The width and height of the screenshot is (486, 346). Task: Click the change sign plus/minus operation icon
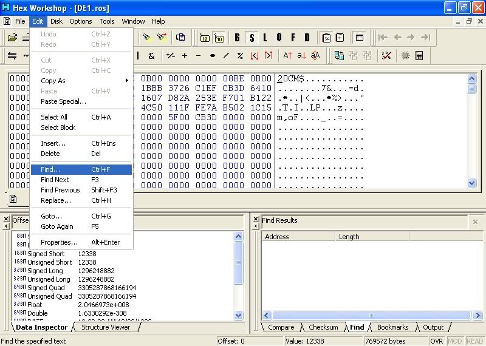pyautogui.click(x=171, y=56)
